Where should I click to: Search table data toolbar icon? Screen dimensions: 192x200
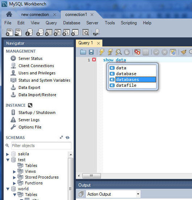86,32
